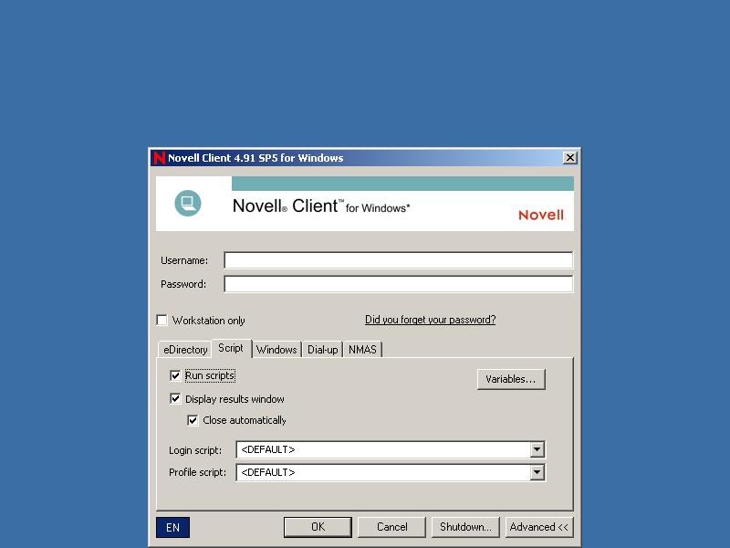Select the Script tab
The height and width of the screenshot is (548, 730).
coord(231,348)
